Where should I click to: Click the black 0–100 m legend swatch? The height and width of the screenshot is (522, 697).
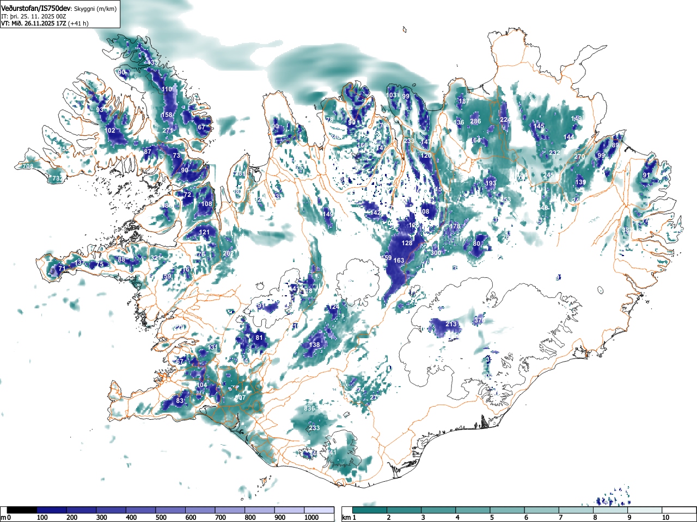click(22, 510)
